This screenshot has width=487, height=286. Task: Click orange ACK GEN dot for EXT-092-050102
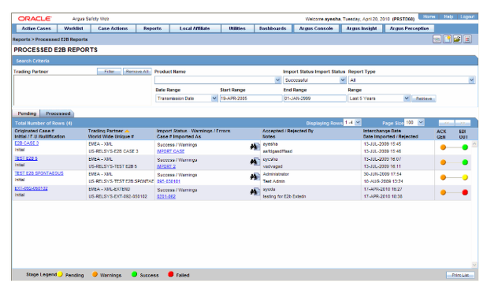tap(443, 192)
